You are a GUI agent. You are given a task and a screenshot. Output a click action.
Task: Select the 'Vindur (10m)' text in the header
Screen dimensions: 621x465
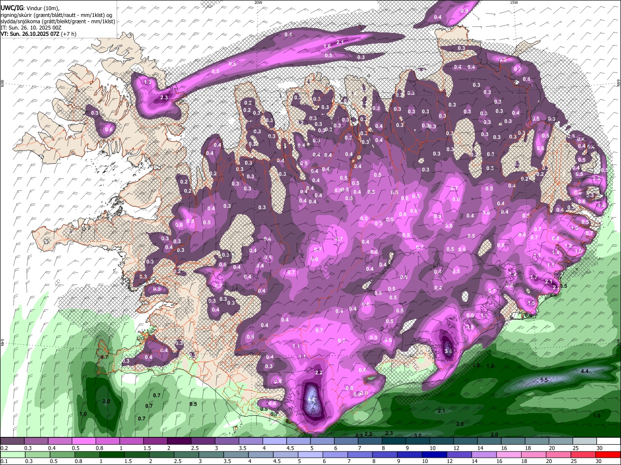click(x=43, y=8)
